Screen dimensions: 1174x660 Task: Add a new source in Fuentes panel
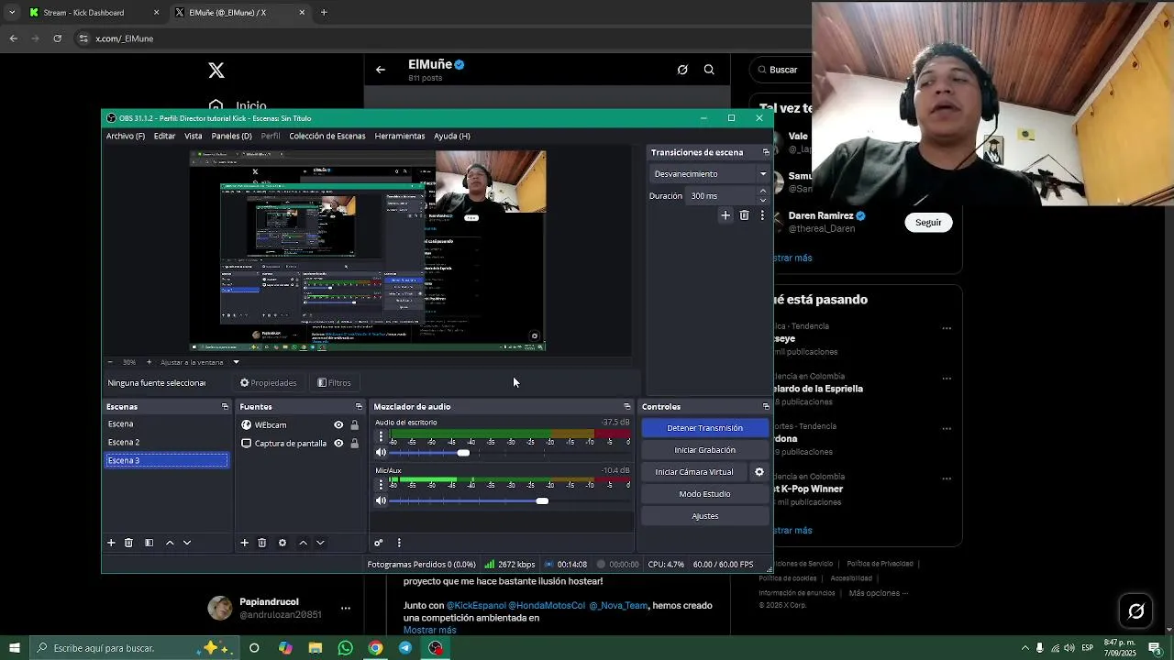click(x=245, y=543)
